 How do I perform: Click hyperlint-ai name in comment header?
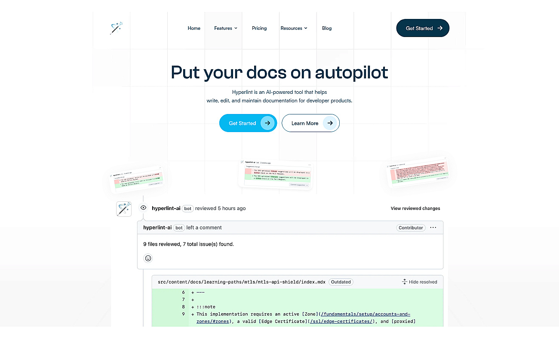click(157, 228)
